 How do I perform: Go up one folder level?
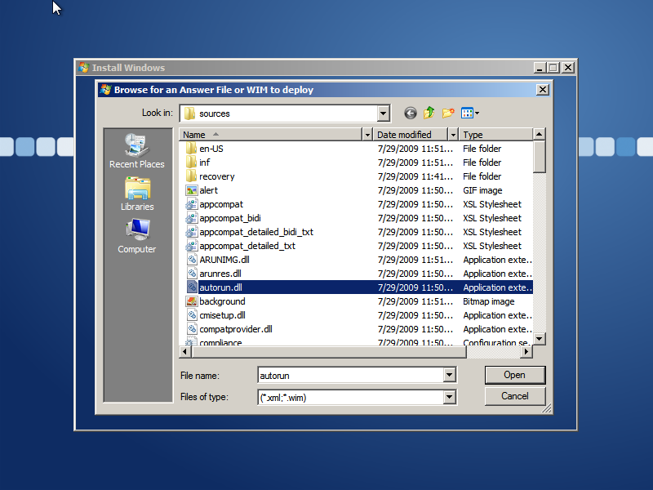point(429,114)
